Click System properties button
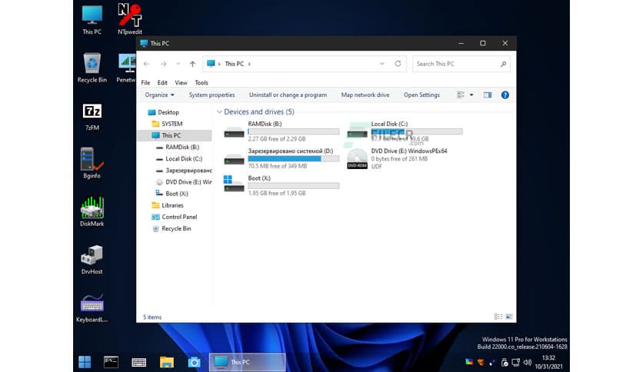643x372 pixels. pos(212,95)
